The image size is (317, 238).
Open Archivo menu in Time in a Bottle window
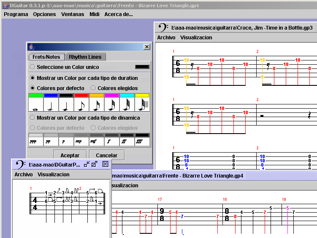(x=166, y=38)
